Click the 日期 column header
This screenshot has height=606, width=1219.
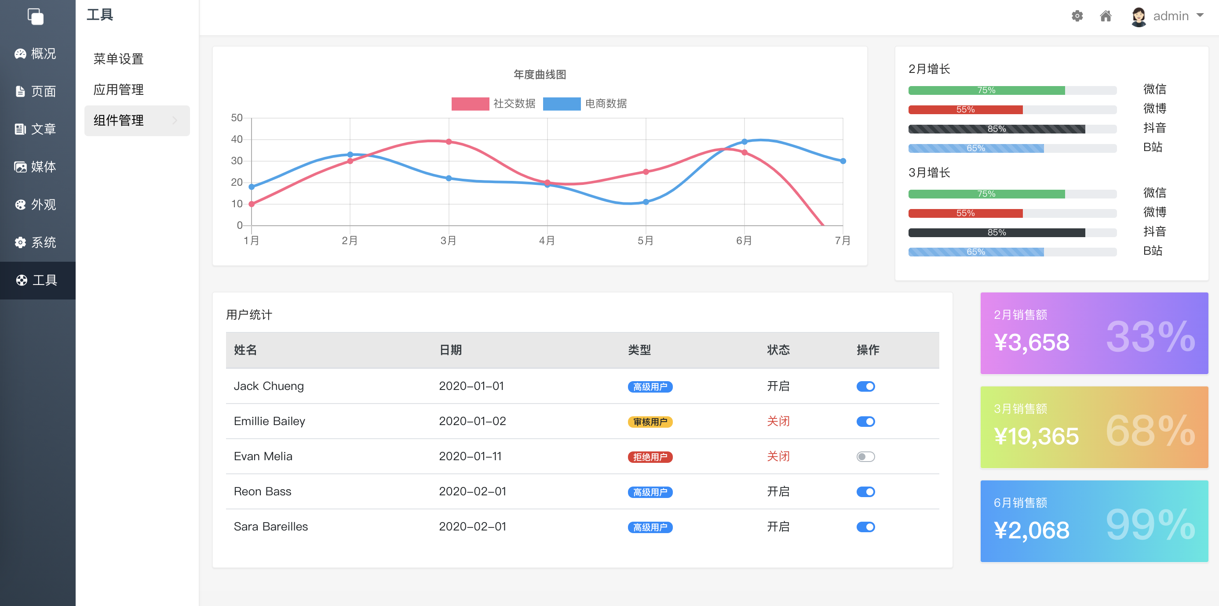450,350
